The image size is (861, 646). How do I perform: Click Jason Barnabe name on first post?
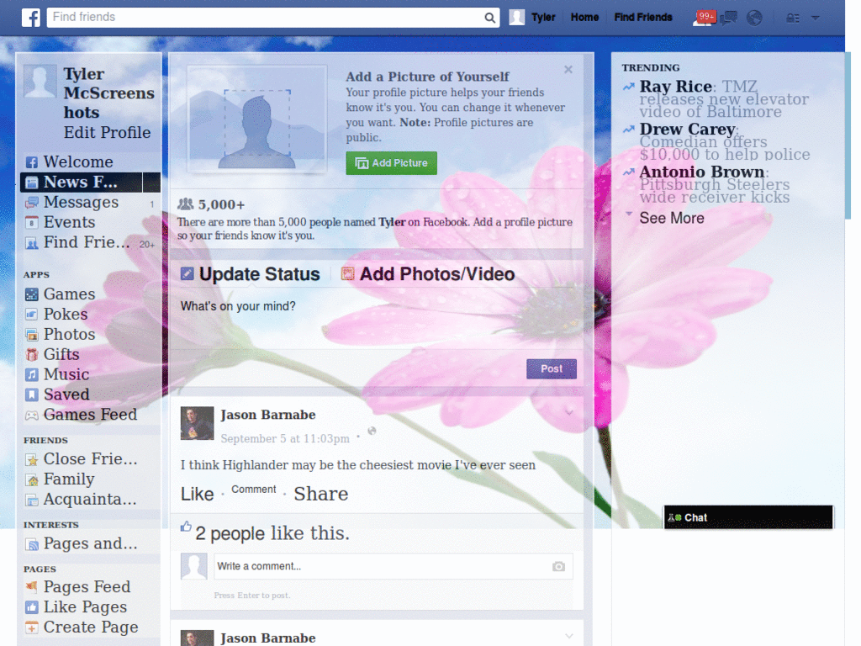point(268,415)
